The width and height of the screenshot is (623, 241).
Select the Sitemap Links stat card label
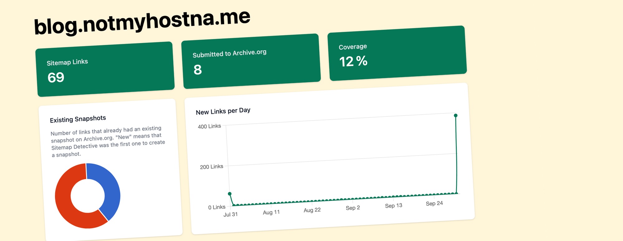(x=67, y=62)
